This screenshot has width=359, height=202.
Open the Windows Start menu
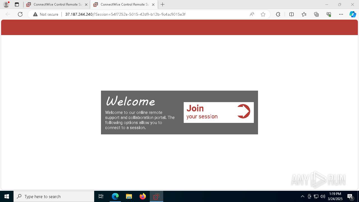click(x=7, y=196)
